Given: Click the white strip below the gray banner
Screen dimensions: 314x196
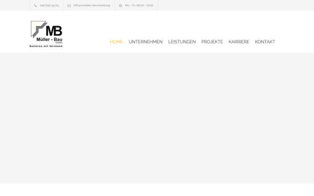Looking at the screenshot, I should click(x=157, y=190).
